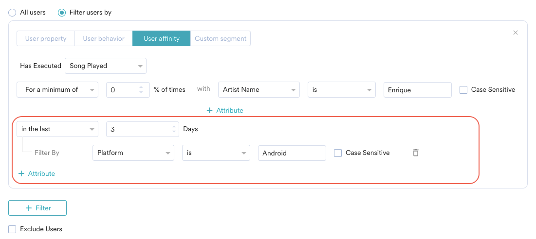This screenshot has width=536, height=239.
Task: Add attribute below Artist Name row
Action: [225, 110]
